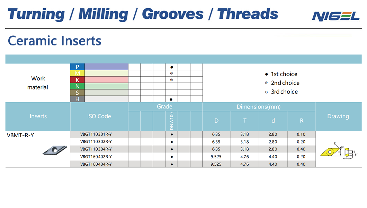Click the Dimensions(mm) header
Screen dimensions: 367x208
pos(259,107)
